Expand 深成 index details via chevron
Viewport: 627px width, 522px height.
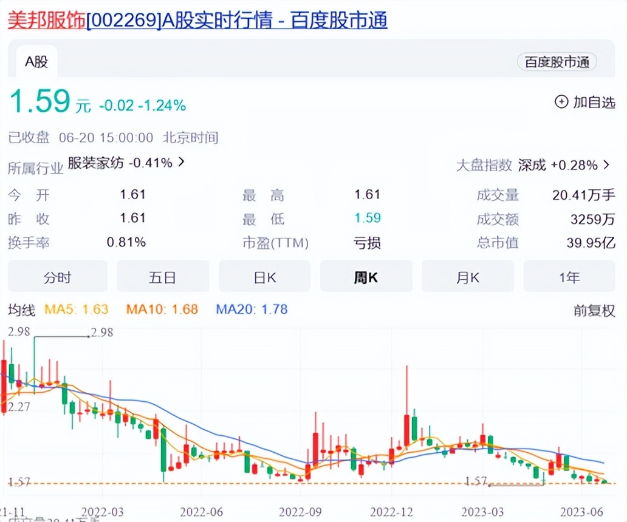[605, 165]
